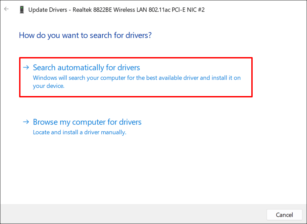This screenshot has width=307, height=224.
Task: Click the 'your device.' description line
Action: [49, 86]
